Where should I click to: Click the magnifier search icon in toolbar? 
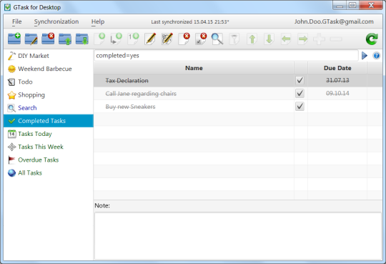point(217,39)
